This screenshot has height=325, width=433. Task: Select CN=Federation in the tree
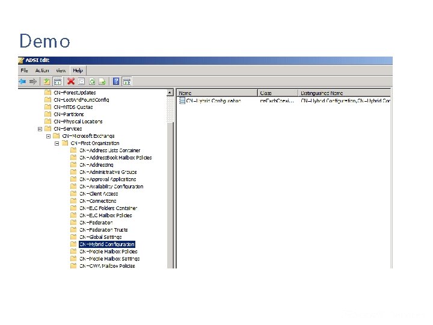tap(96, 222)
